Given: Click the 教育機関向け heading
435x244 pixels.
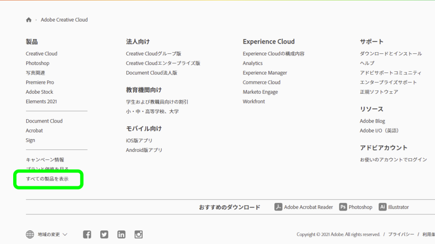Looking at the screenshot, I should 144,90.
